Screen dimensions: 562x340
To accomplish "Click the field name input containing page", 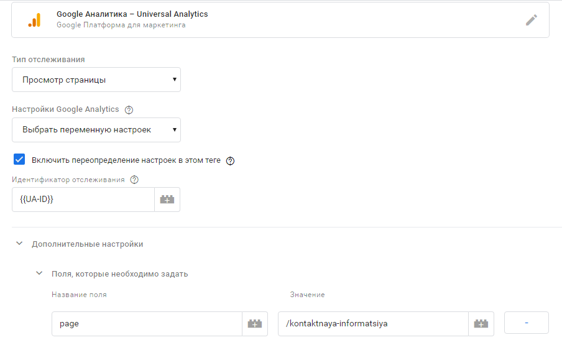I will (x=147, y=324).
